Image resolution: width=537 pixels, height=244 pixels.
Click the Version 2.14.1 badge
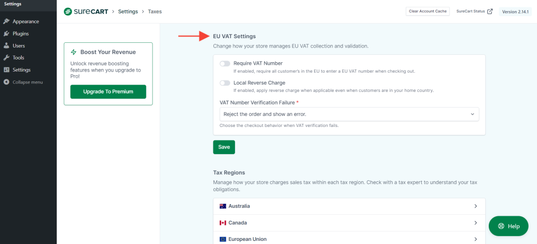click(515, 11)
